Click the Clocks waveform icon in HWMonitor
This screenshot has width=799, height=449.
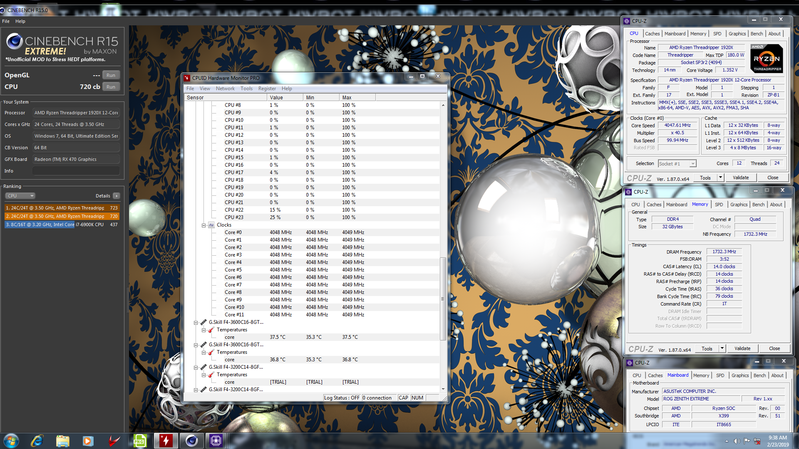(x=211, y=225)
